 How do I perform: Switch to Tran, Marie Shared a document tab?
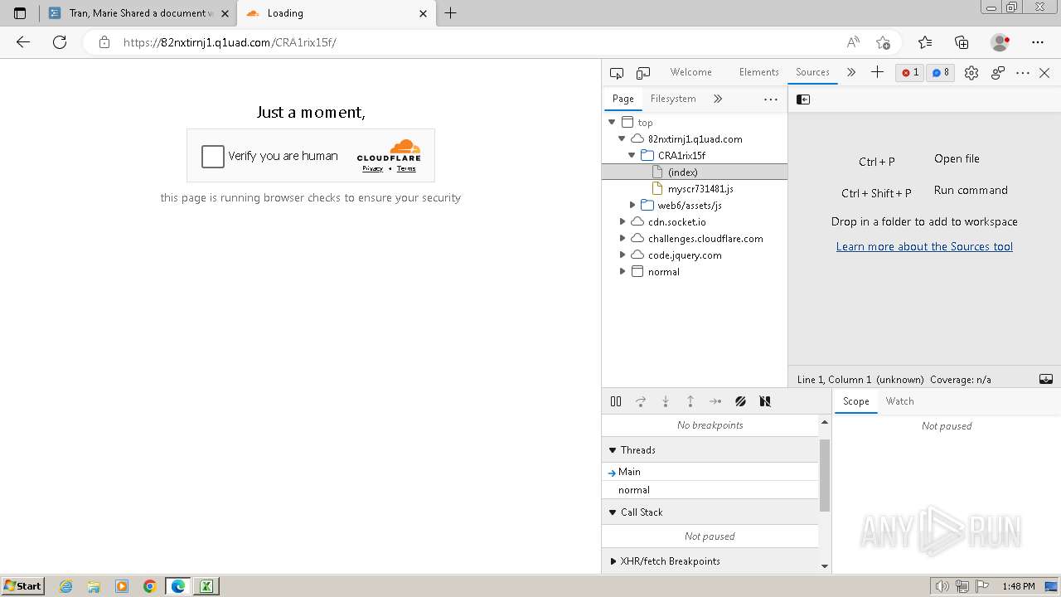point(138,13)
